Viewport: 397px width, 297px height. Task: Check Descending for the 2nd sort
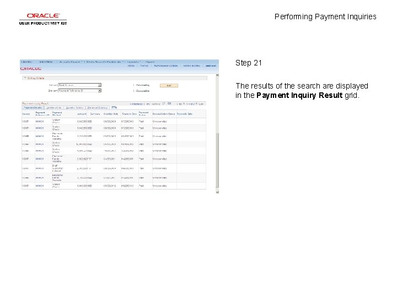[135, 91]
